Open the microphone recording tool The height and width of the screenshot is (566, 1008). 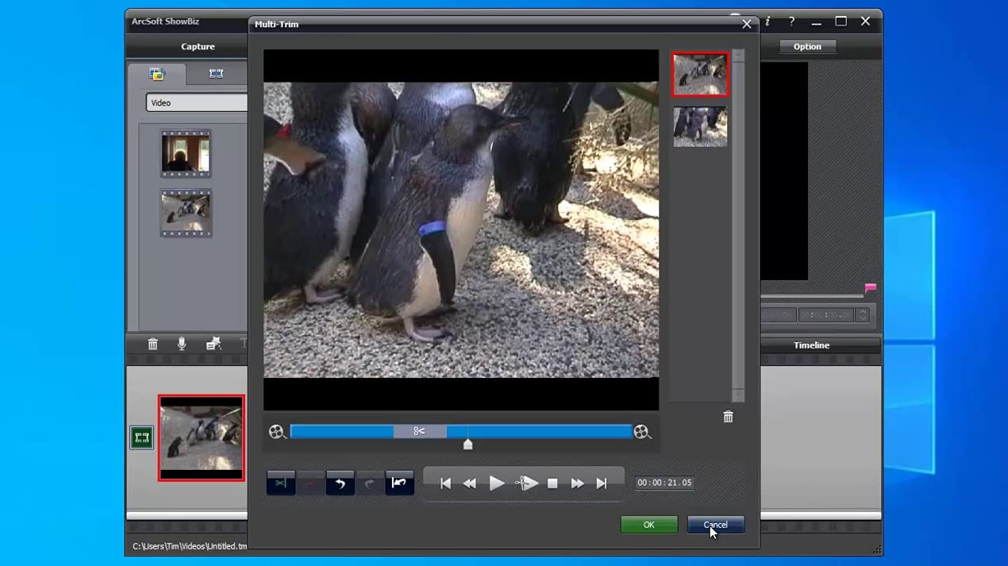183,344
